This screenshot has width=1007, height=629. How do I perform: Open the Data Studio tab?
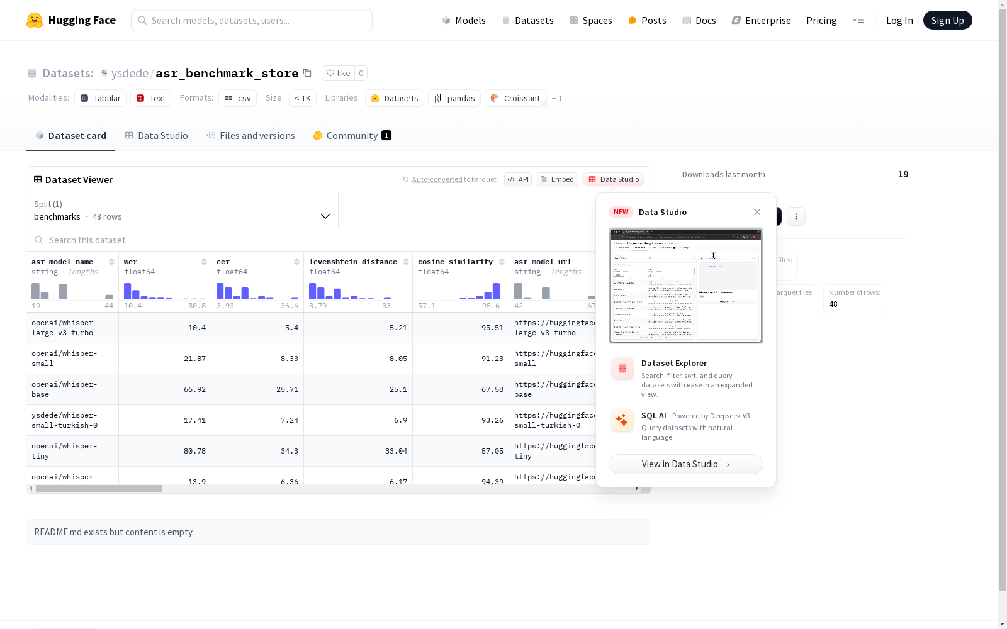156,136
